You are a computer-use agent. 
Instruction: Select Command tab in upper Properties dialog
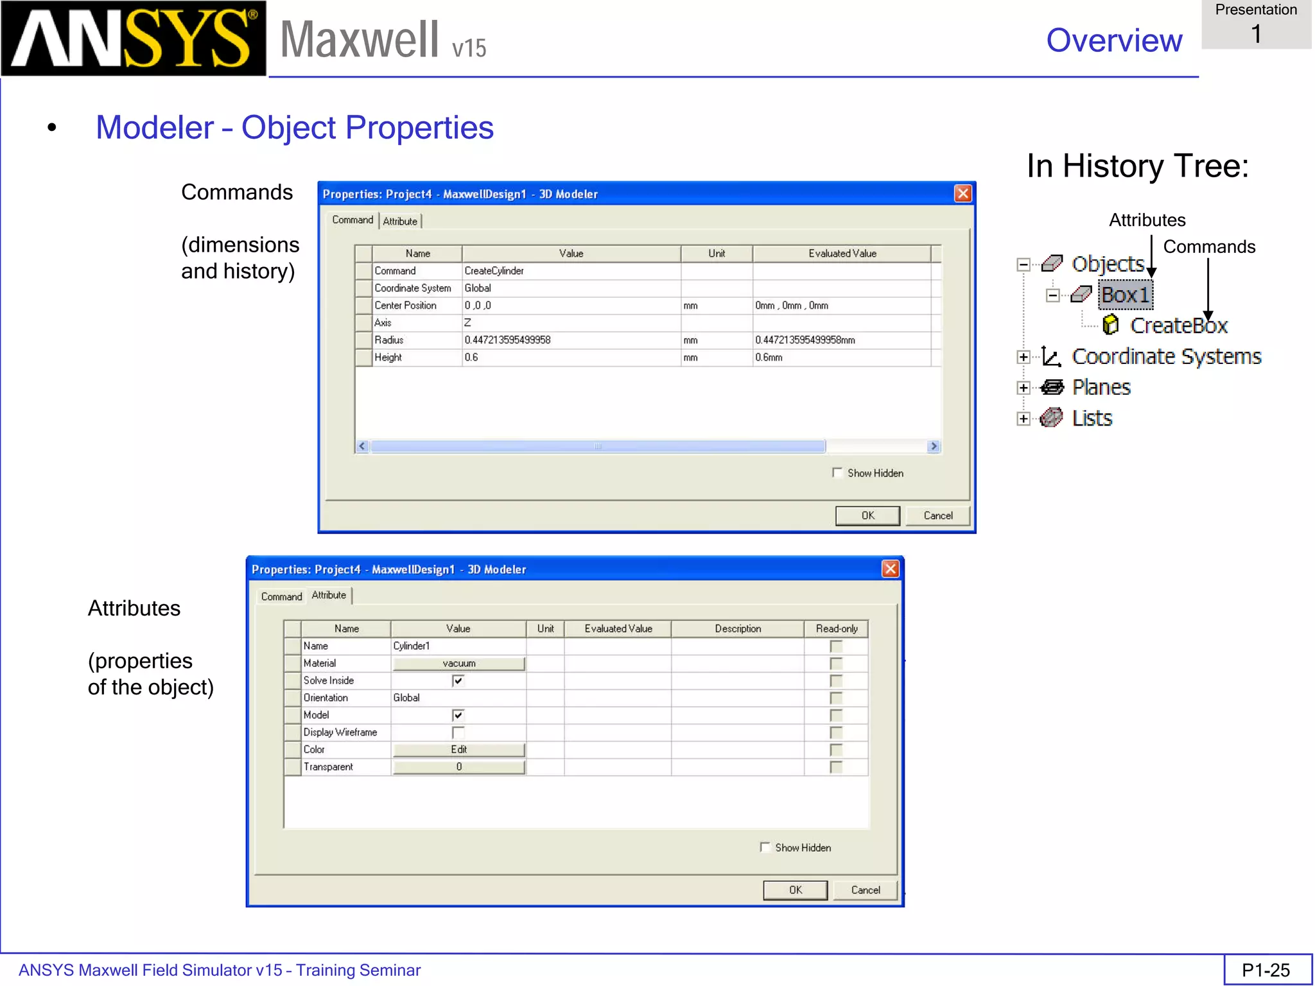click(353, 220)
